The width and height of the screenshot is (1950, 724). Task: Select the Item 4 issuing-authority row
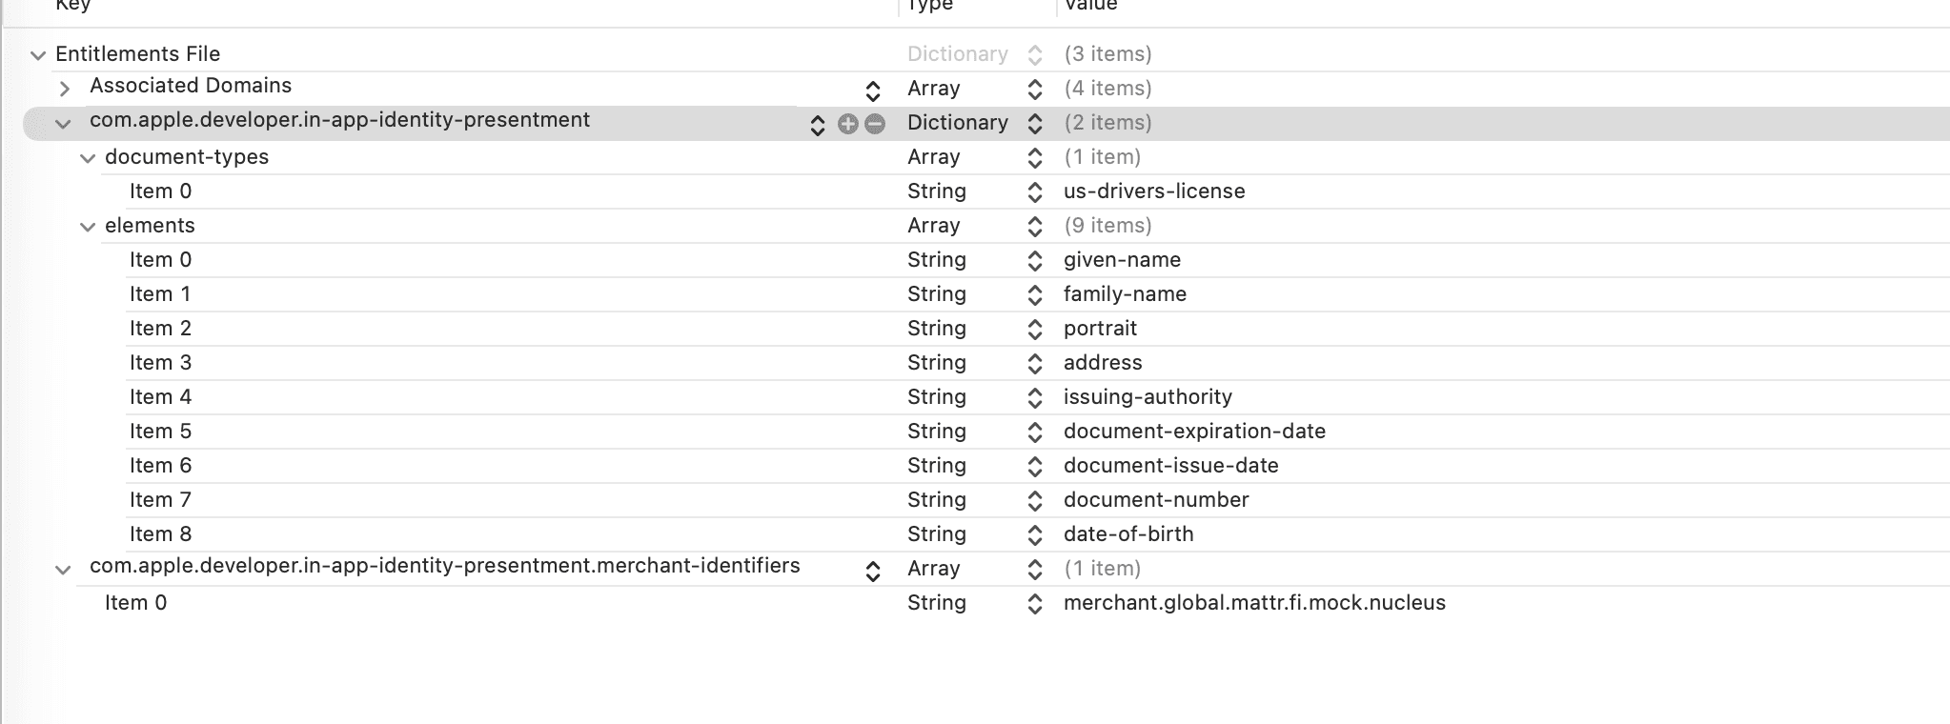(160, 397)
